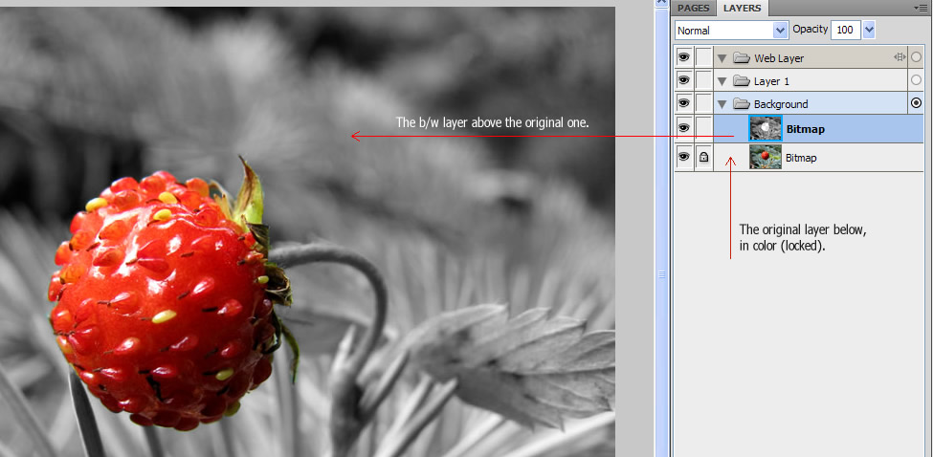Hide the top b/w Bitmap object
This screenshot has height=457, width=933.
tap(684, 128)
